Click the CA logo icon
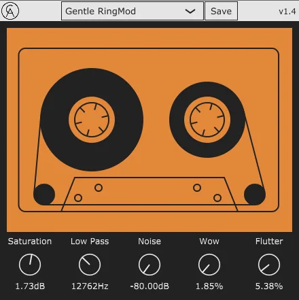Screen dimensions: 299x300 (10, 11)
